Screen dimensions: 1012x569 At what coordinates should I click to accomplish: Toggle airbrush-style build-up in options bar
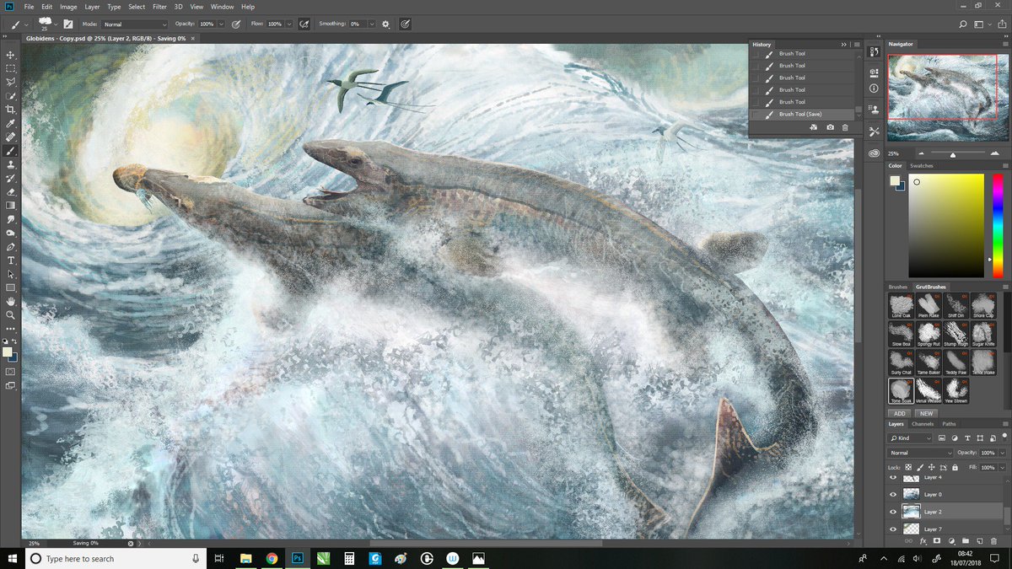click(303, 24)
